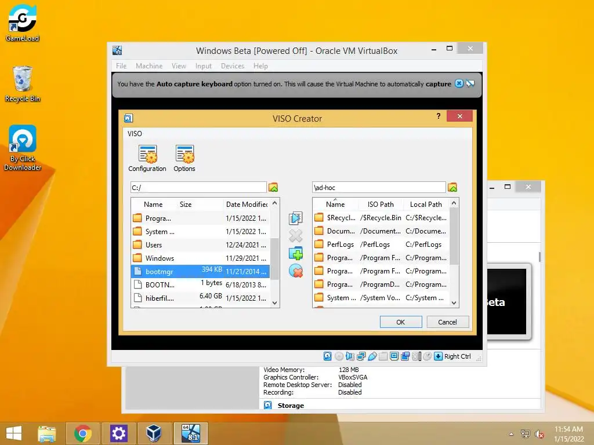594x445 pixels.
Task: Sort host files by Name column
Action: click(153, 205)
